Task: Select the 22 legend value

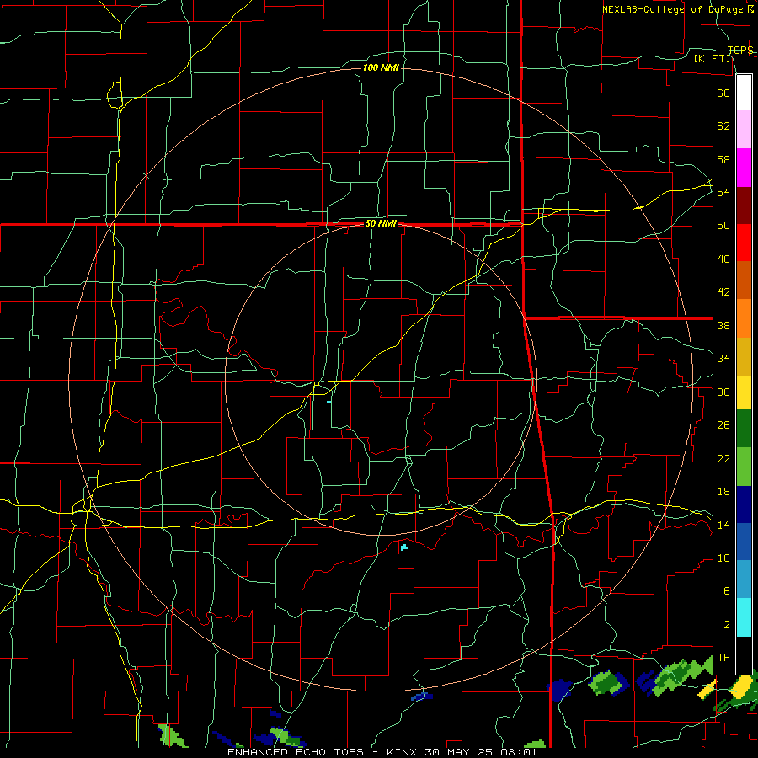Action: [723, 459]
